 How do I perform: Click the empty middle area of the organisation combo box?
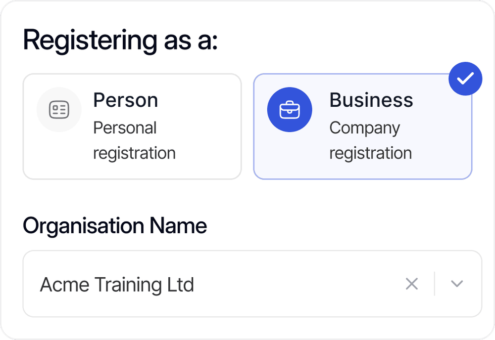(x=297, y=284)
